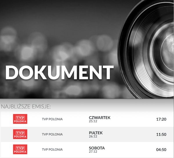
Task: Select TVP POLONIA label in the 17:20 row
Action: coord(52,119)
